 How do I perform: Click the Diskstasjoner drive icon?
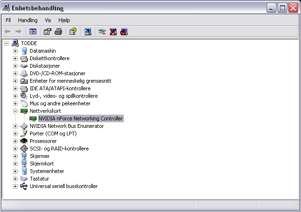point(24,66)
